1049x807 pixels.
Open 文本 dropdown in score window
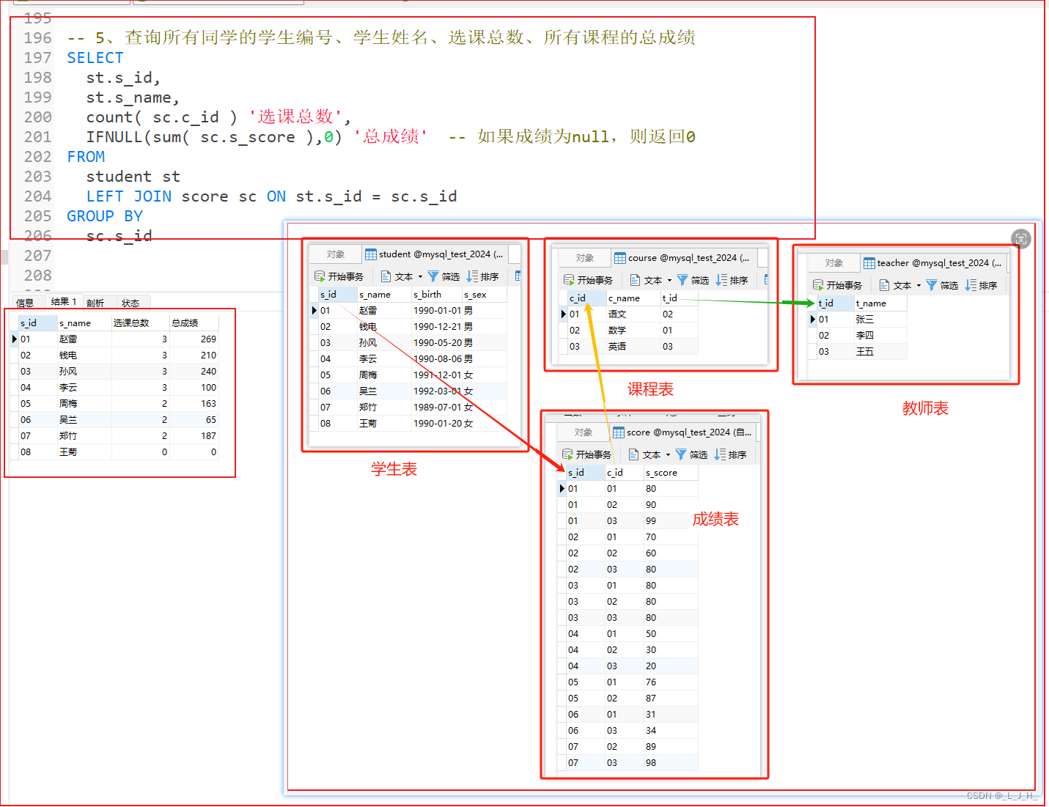pyautogui.click(x=649, y=454)
